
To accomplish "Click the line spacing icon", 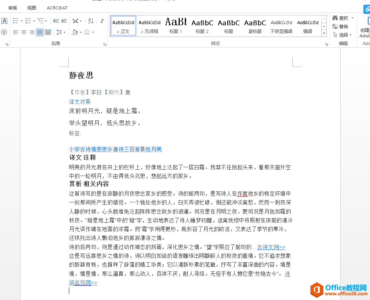I will [59, 32].
